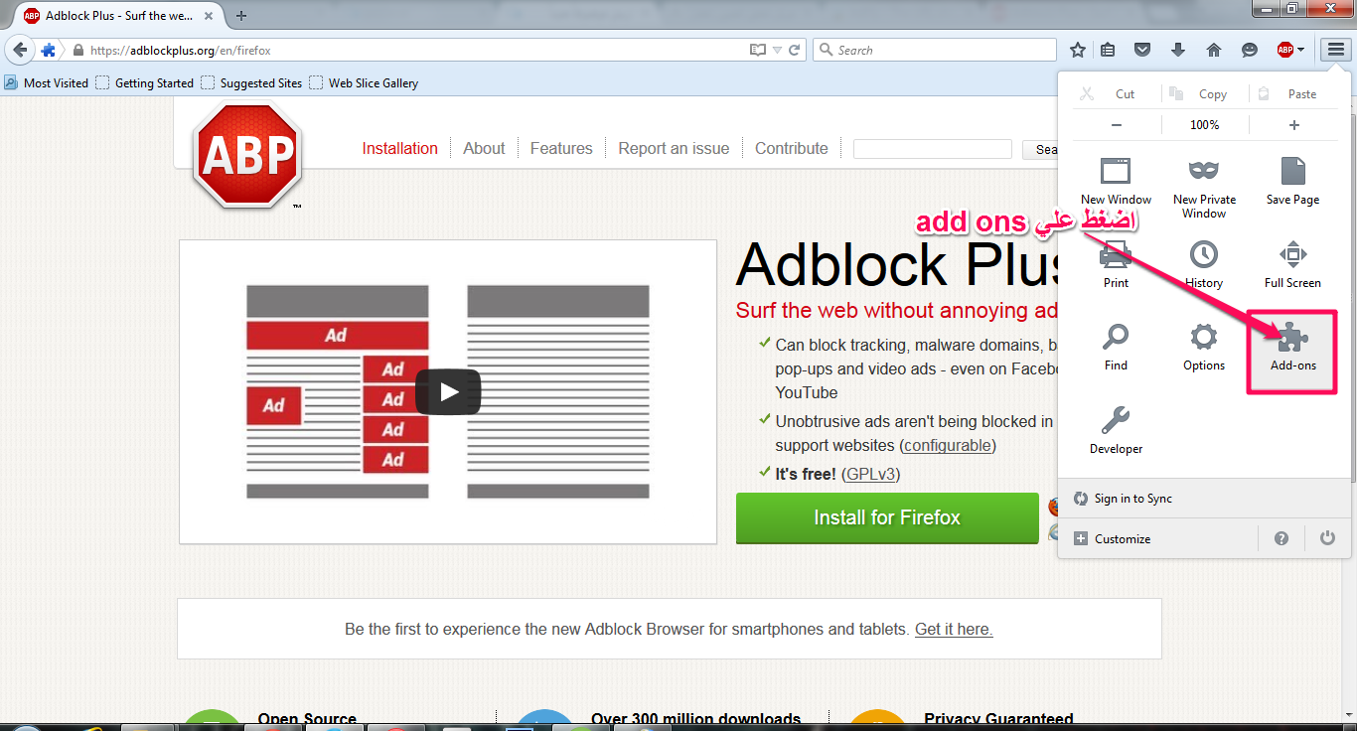
Task: Open the Developer wrench tools
Action: pos(1116,431)
